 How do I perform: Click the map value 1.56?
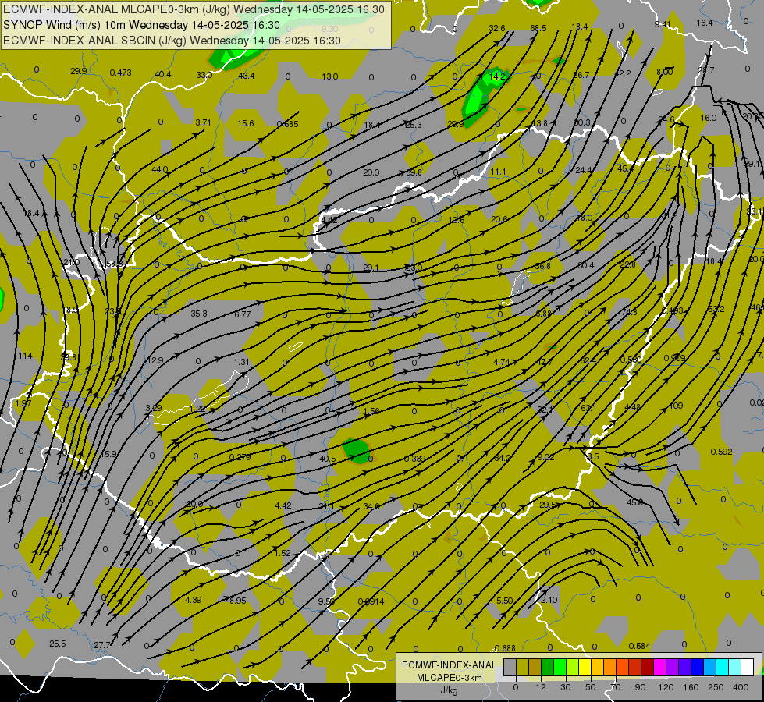pos(371,411)
